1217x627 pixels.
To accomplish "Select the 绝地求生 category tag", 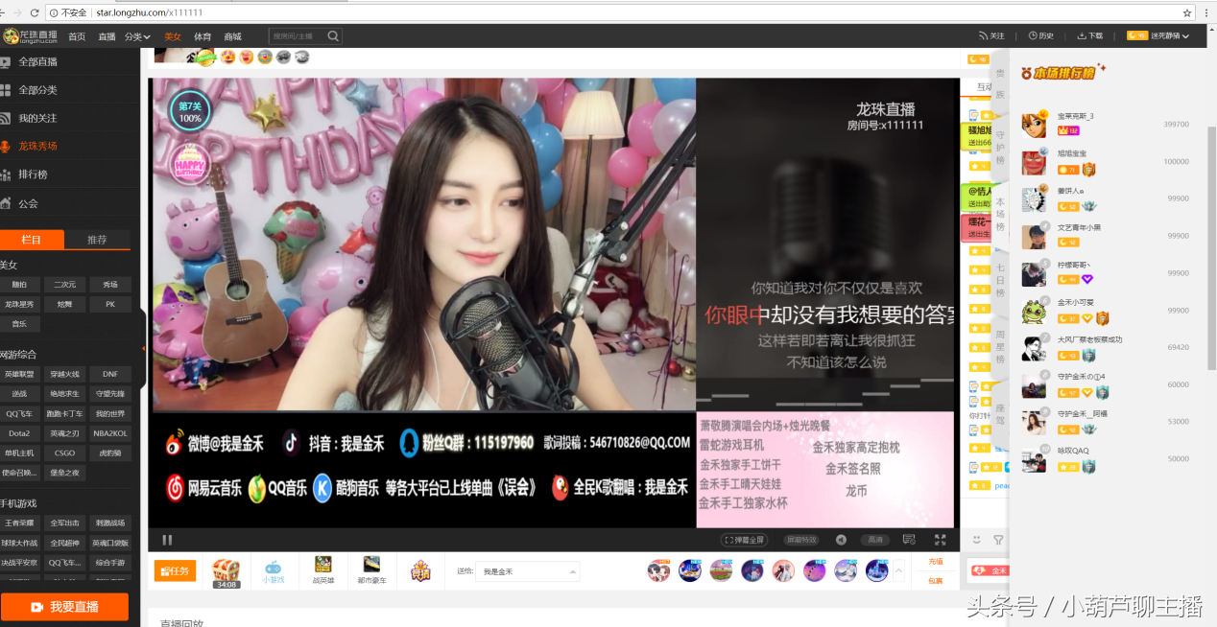I will (x=64, y=394).
